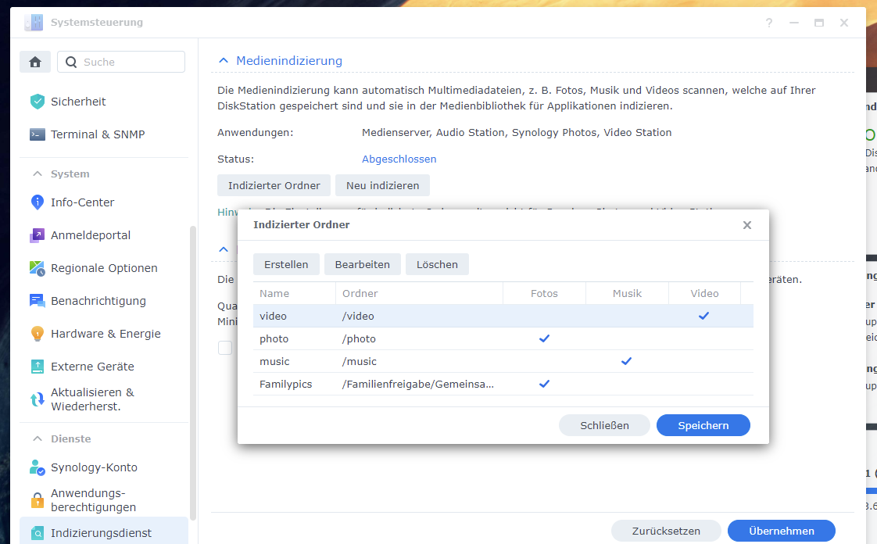Collapse the second section chevron below Medienindizierung
This screenshot has width=877, height=544.
(x=224, y=249)
